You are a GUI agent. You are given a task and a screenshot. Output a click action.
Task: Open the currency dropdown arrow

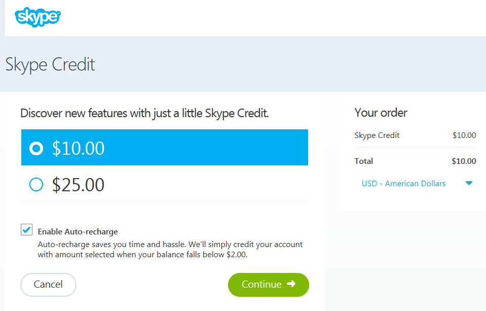point(469,183)
